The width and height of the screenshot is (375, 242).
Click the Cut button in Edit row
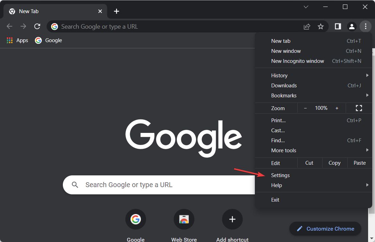click(x=309, y=163)
